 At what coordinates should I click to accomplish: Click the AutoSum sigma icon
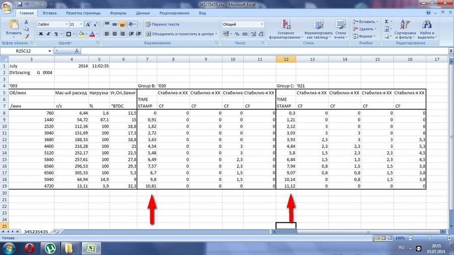(x=387, y=22)
